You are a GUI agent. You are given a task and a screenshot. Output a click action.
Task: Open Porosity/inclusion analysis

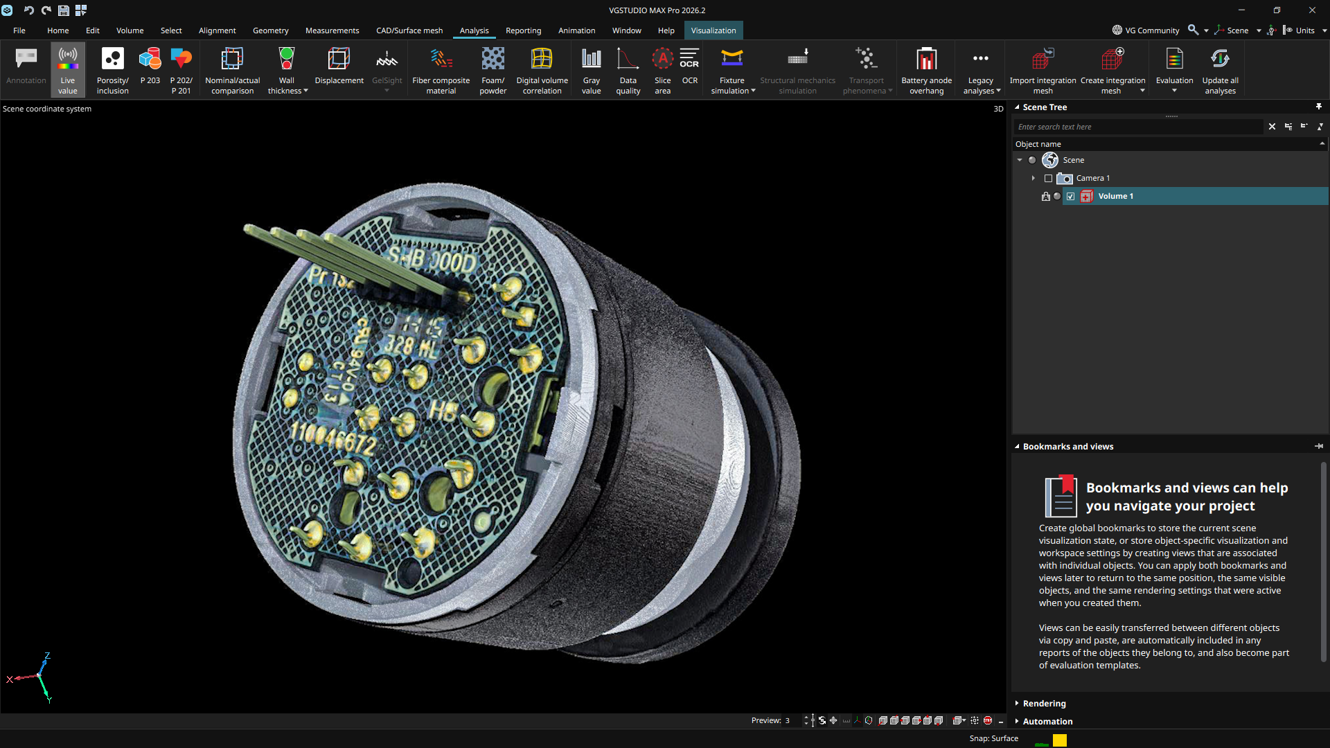pos(113,70)
